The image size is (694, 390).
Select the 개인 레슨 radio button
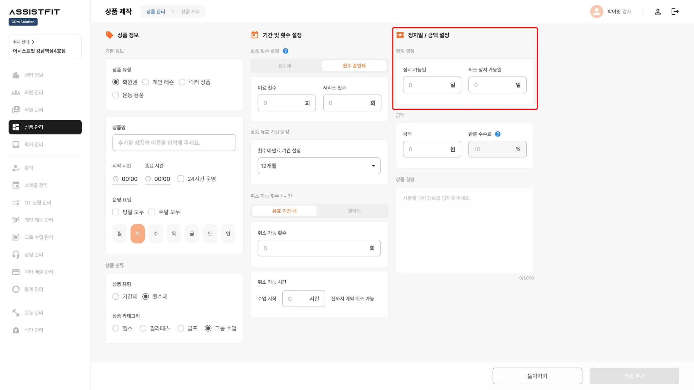tap(146, 82)
